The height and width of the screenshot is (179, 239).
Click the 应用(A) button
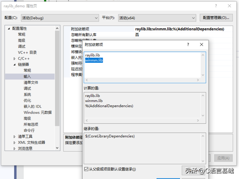click(x=223, y=158)
